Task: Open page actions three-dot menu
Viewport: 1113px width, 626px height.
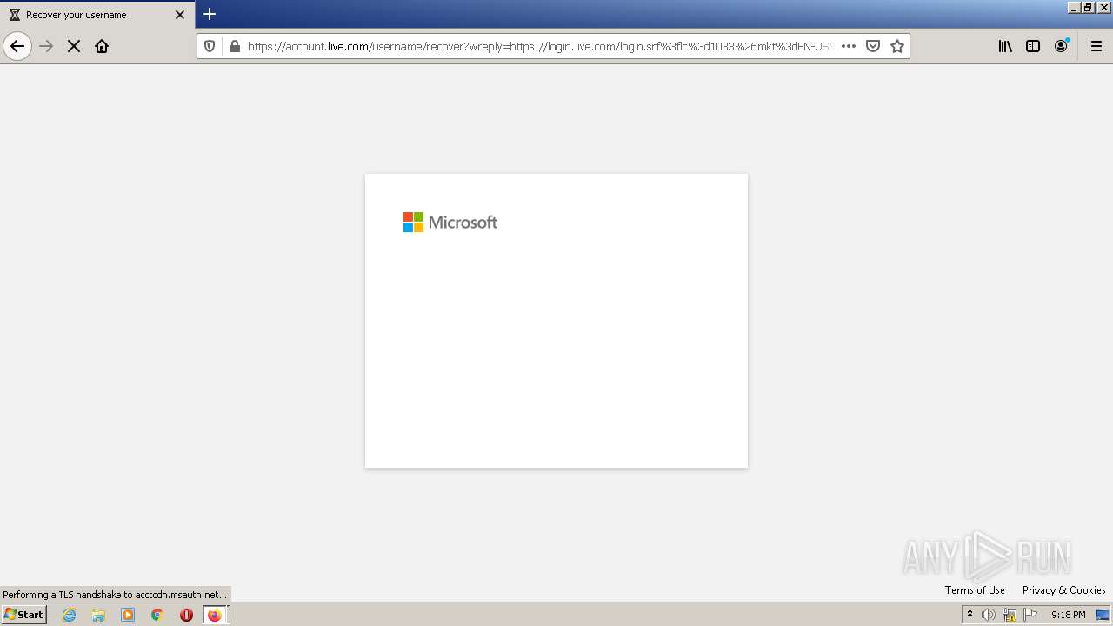Action: (x=849, y=46)
